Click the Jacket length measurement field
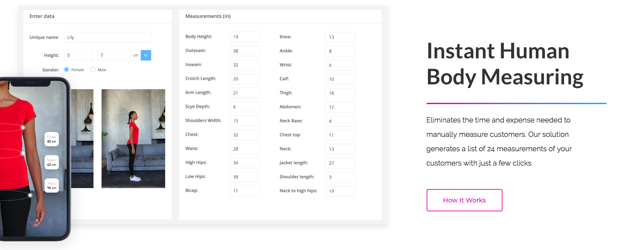The height and width of the screenshot is (250, 634). (340, 163)
